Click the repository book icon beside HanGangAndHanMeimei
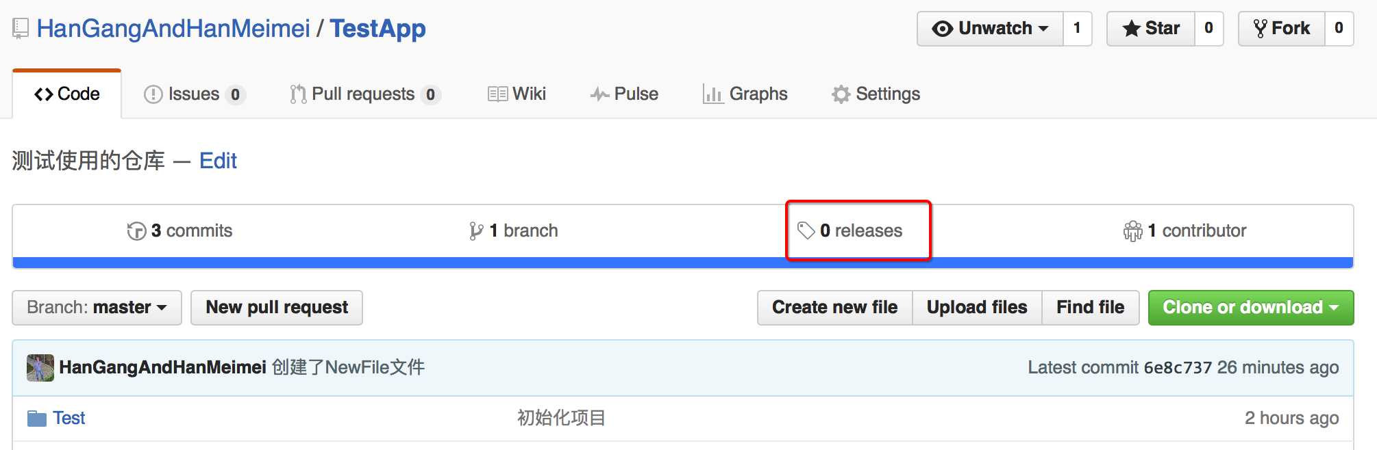 (x=21, y=29)
